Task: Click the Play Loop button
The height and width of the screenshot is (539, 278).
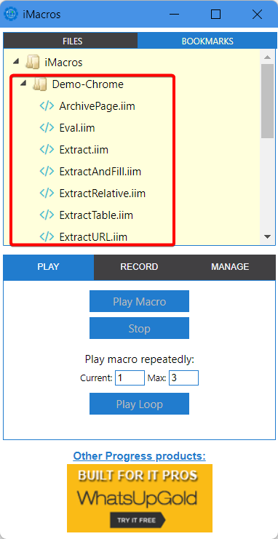Action: click(139, 404)
